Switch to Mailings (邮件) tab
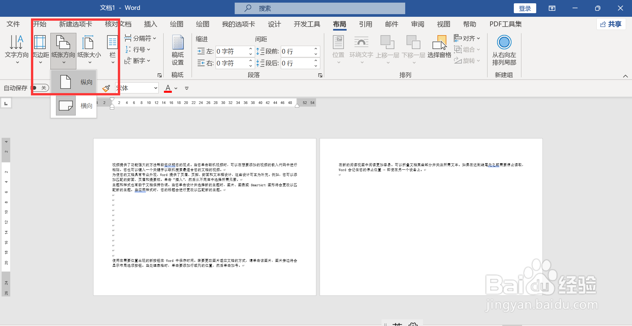This screenshot has width=632, height=326. pyautogui.click(x=391, y=24)
